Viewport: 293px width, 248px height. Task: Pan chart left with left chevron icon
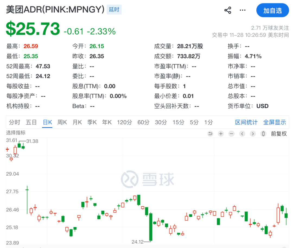click(x=242, y=134)
